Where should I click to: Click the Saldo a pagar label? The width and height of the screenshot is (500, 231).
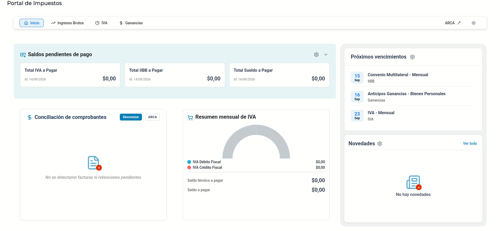(199, 190)
